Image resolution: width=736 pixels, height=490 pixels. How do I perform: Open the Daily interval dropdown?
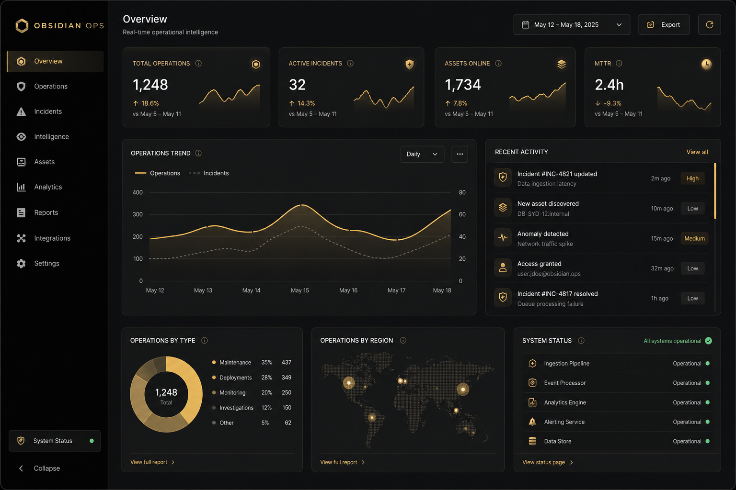(422, 154)
